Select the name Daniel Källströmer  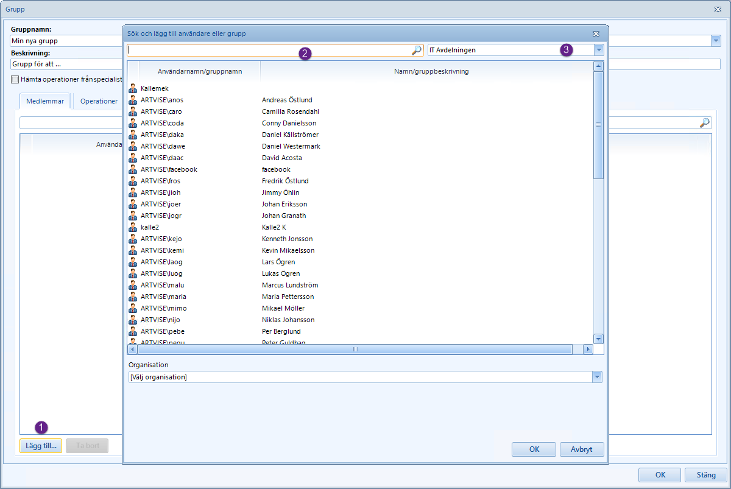290,135
